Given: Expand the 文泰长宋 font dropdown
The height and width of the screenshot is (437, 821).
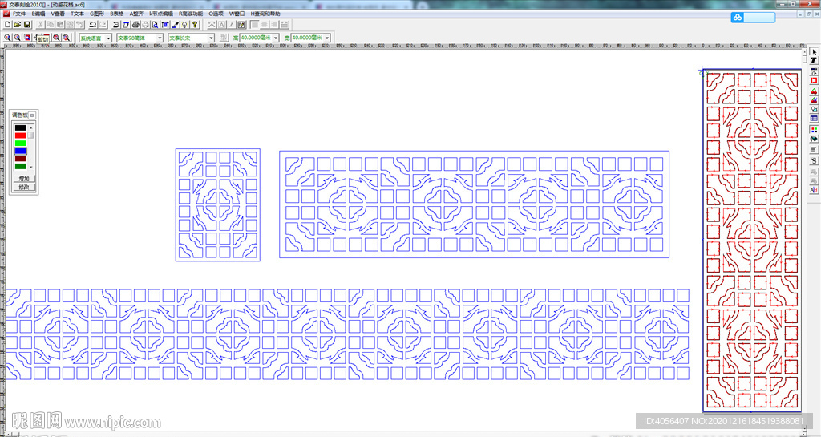Looking at the screenshot, I should coord(211,38).
